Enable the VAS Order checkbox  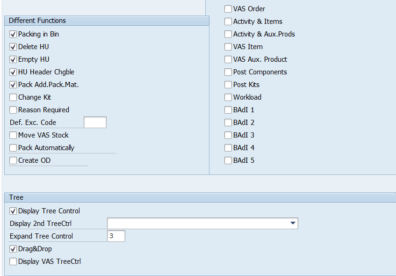click(x=228, y=9)
